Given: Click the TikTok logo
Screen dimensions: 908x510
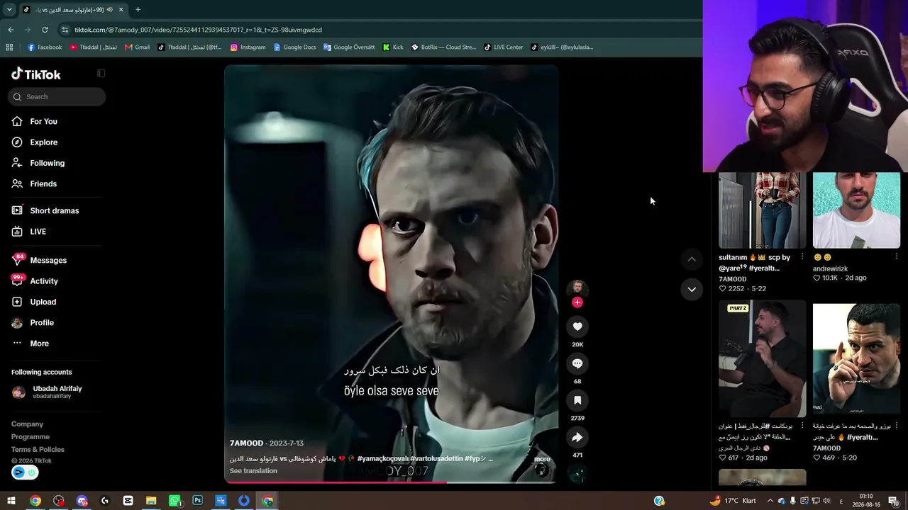Looking at the screenshot, I should (x=36, y=74).
